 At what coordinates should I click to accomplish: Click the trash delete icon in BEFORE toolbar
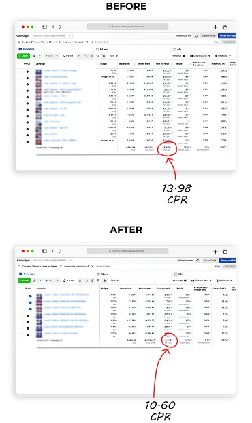tap(91, 56)
